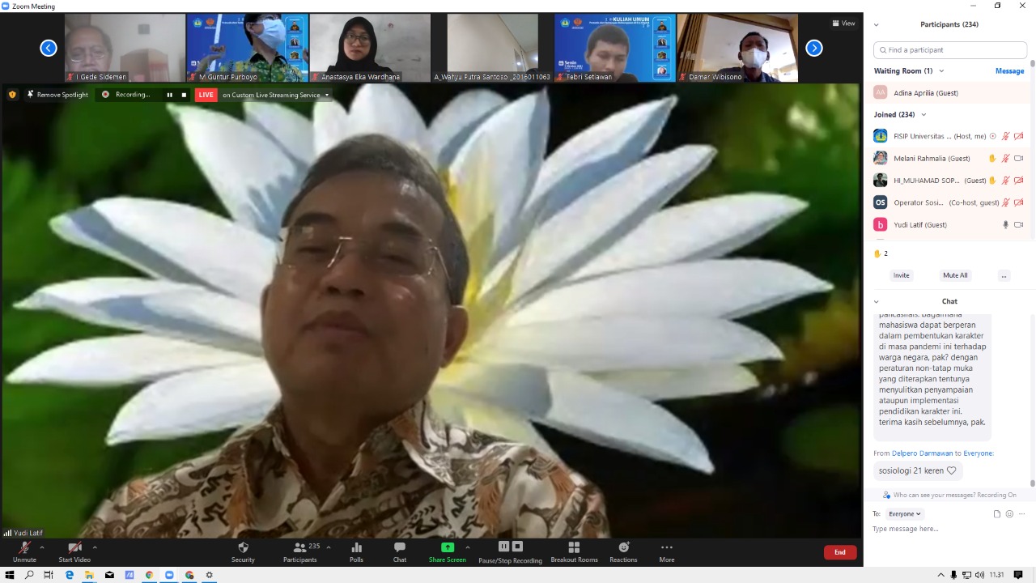
Task: Open live streaming service dropdown arrow
Action: 327,95
